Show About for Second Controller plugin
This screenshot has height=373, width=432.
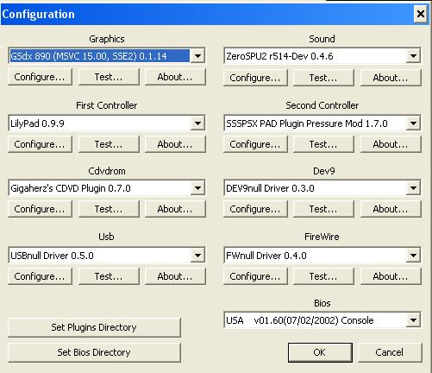click(391, 144)
